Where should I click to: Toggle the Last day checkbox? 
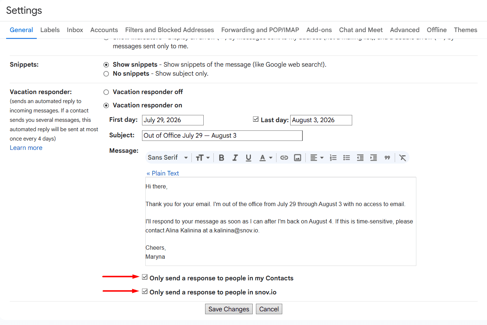[x=256, y=119]
